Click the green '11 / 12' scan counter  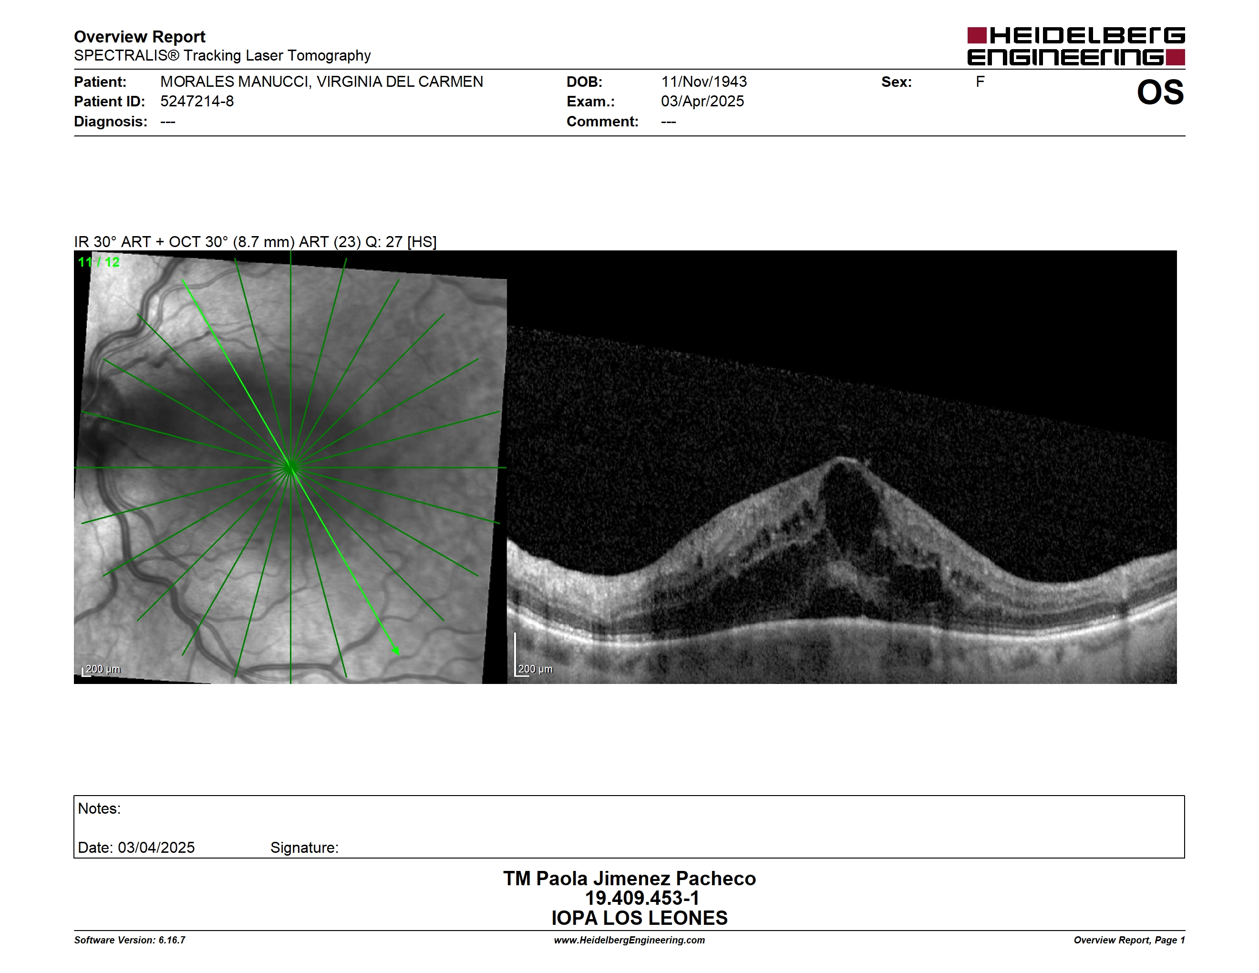click(99, 262)
